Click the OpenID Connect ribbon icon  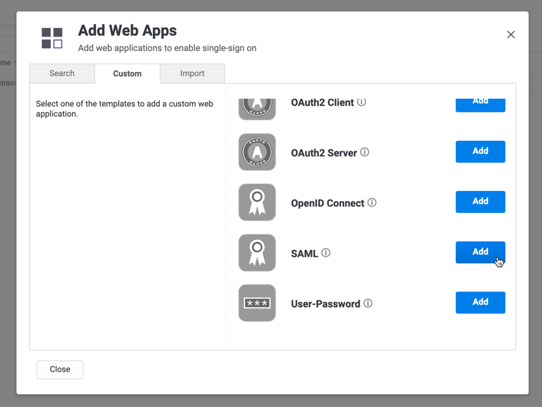click(x=257, y=202)
